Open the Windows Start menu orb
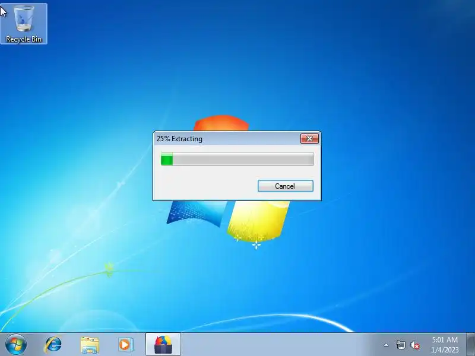This screenshot has height=356, width=475. point(16,345)
